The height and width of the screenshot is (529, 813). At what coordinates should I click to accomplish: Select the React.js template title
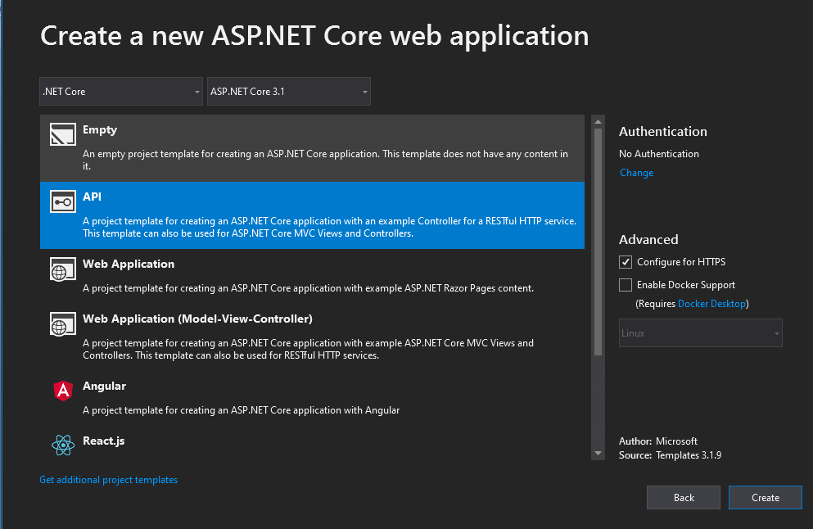[104, 441]
